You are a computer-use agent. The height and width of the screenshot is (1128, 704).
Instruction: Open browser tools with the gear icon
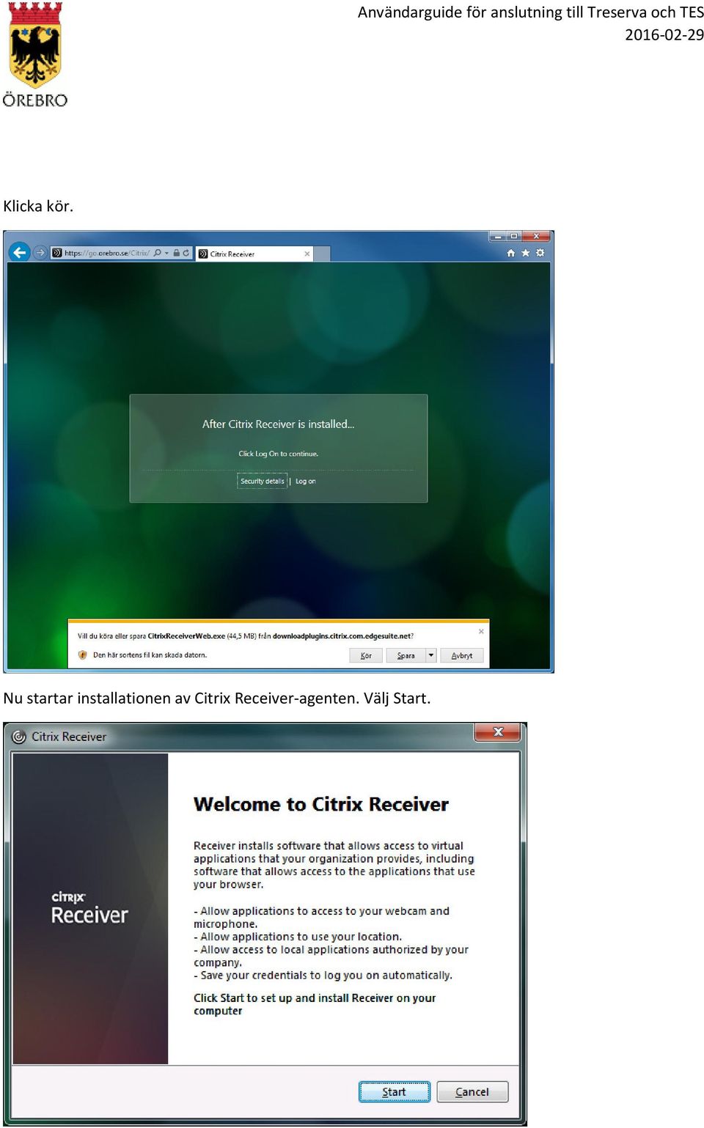(x=540, y=253)
